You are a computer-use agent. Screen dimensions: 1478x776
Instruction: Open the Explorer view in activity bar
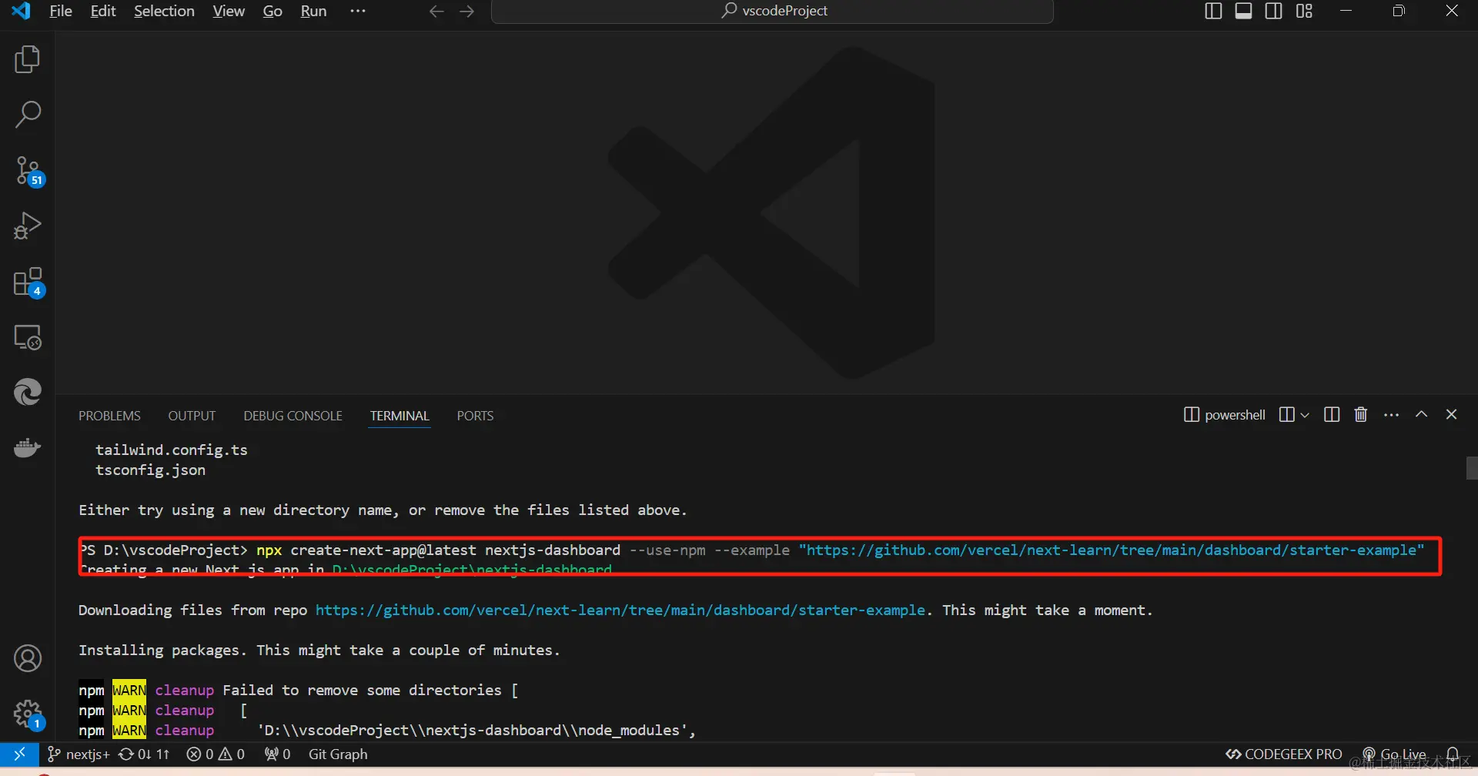coord(28,59)
